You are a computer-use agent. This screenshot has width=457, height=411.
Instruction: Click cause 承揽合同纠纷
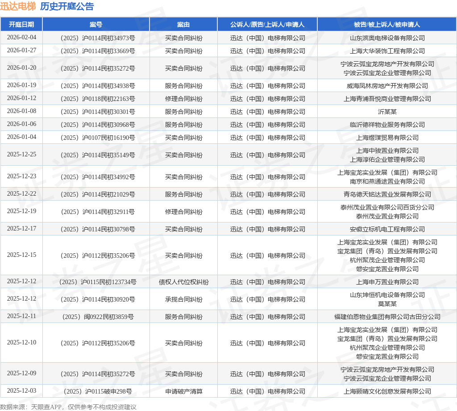point(183,300)
